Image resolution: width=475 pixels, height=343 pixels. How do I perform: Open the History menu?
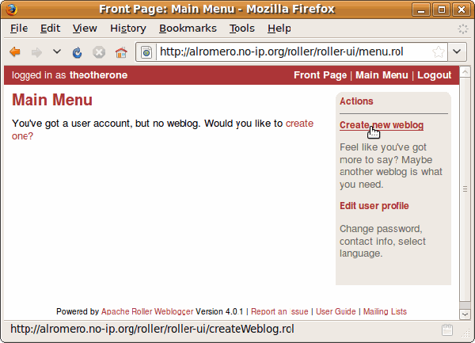coord(127,29)
